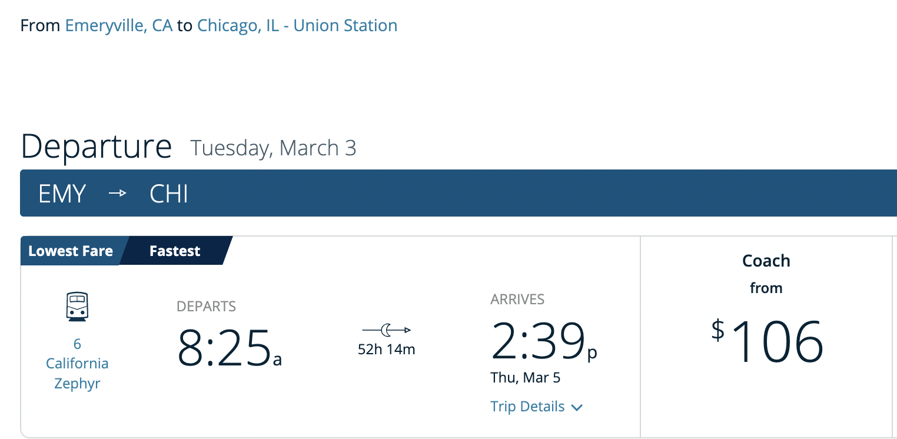The width and height of the screenshot is (897, 439).
Task: Click the CHI station code
Action: [x=169, y=194]
